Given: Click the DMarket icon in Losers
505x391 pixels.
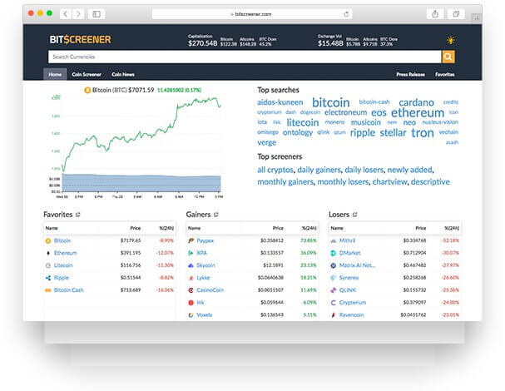Looking at the screenshot, I should [334, 253].
